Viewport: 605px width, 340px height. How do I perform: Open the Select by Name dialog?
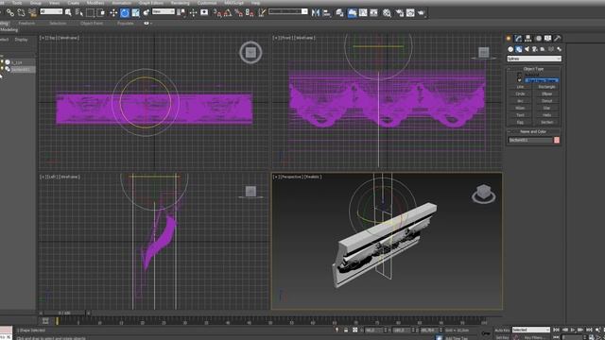[x=79, y=12]
